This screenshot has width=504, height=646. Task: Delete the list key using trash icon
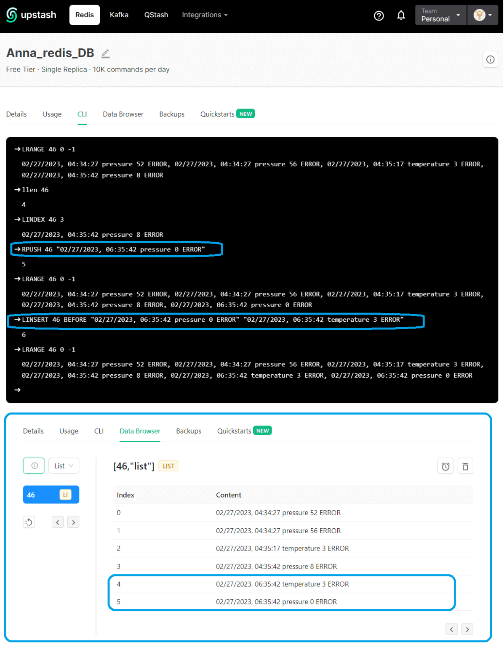point(465,466)
